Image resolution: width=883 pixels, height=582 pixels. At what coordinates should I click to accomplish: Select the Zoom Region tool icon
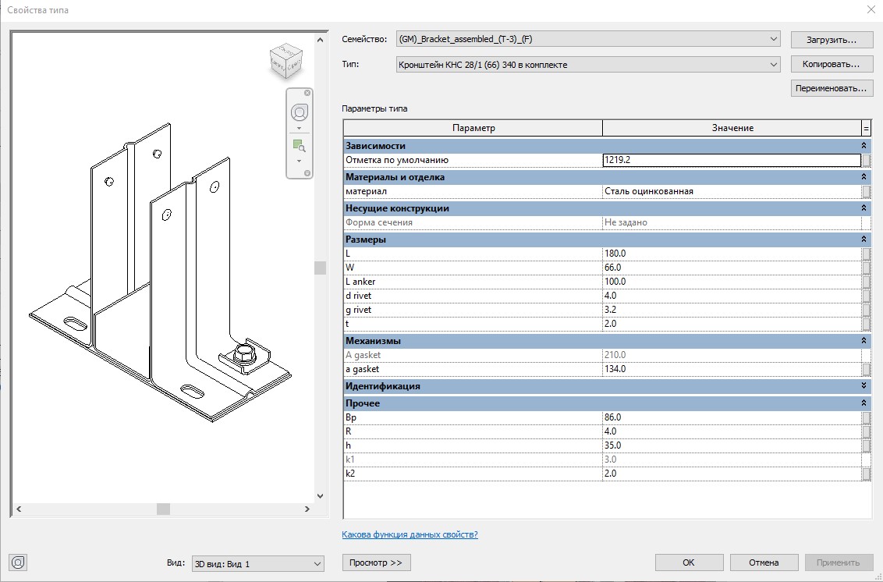click(x=299, y=145)
